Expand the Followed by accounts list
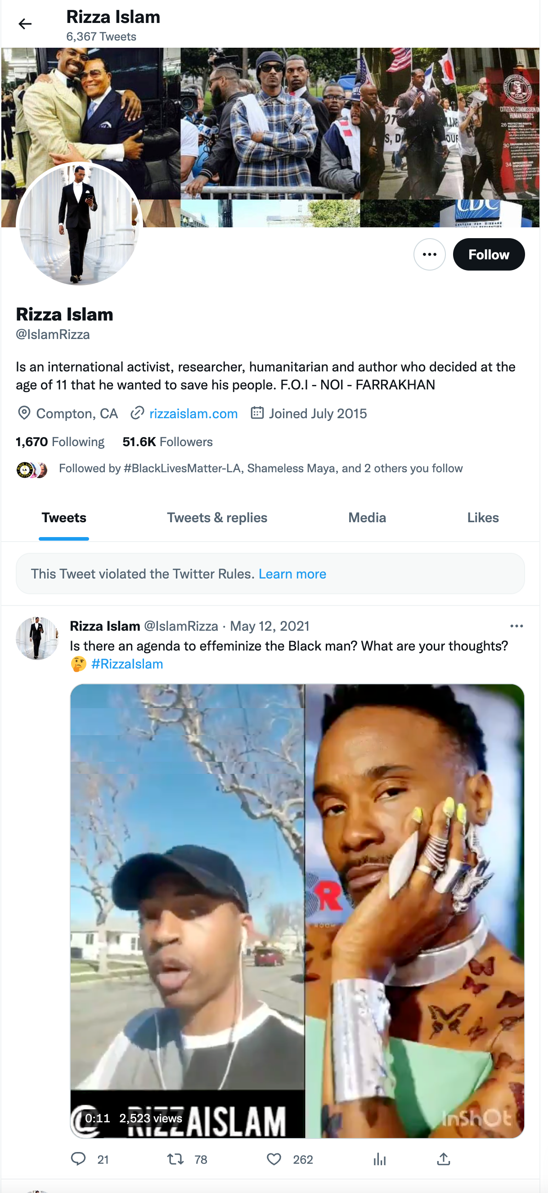Viewport: 548px width, 1193px height. (260, 468)
